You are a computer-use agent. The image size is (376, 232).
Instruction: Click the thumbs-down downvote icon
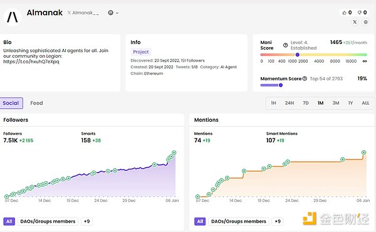(x=360, y=13)
